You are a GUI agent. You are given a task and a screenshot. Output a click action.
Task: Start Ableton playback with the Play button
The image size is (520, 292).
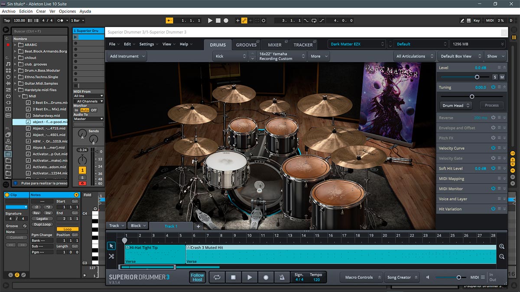(210, 20)
